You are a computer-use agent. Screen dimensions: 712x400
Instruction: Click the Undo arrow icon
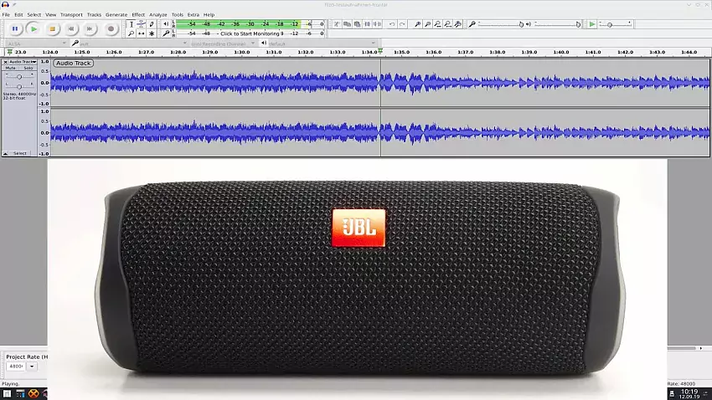(x=392, y=24)
